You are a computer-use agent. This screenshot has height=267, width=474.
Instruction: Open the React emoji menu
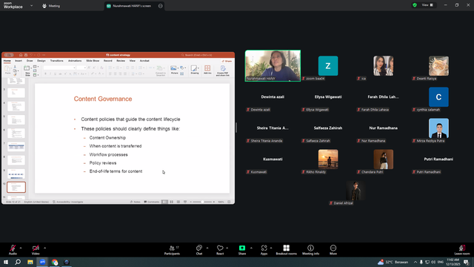tap(220, 250)
